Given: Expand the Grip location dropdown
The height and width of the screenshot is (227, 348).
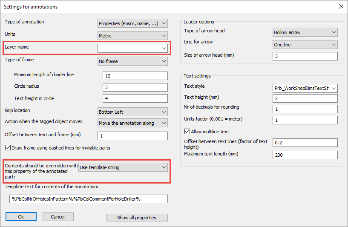Looking at the screenshot, I should [132, 112].
